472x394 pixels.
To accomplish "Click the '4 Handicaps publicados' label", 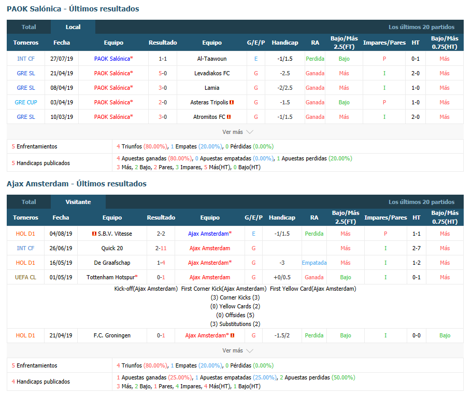I will coord(40,382).
